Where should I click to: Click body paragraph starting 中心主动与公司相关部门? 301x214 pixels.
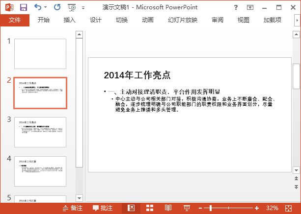(195, 104)
